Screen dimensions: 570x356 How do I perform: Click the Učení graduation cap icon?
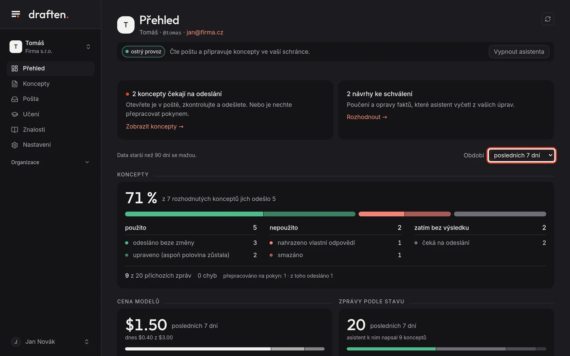click(15, 114)
